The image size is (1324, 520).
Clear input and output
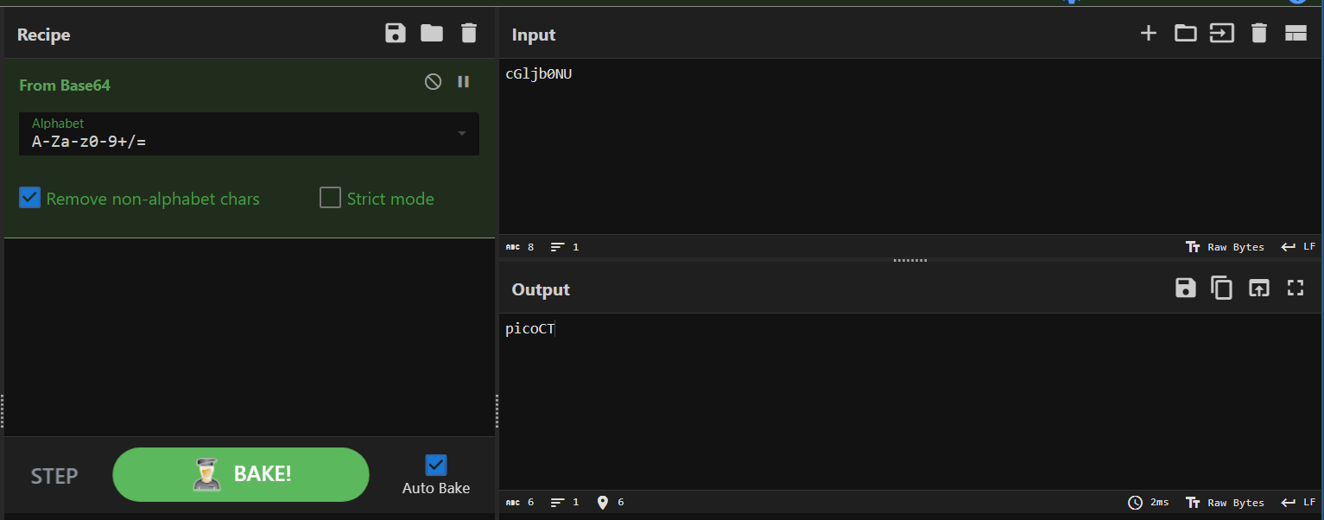click(x=1259, y=34)
